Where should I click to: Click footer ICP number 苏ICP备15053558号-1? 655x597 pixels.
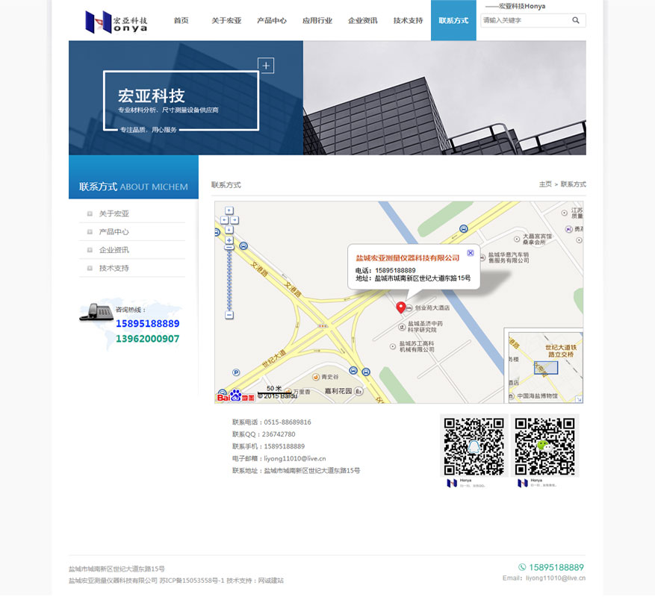click(192, 581)
